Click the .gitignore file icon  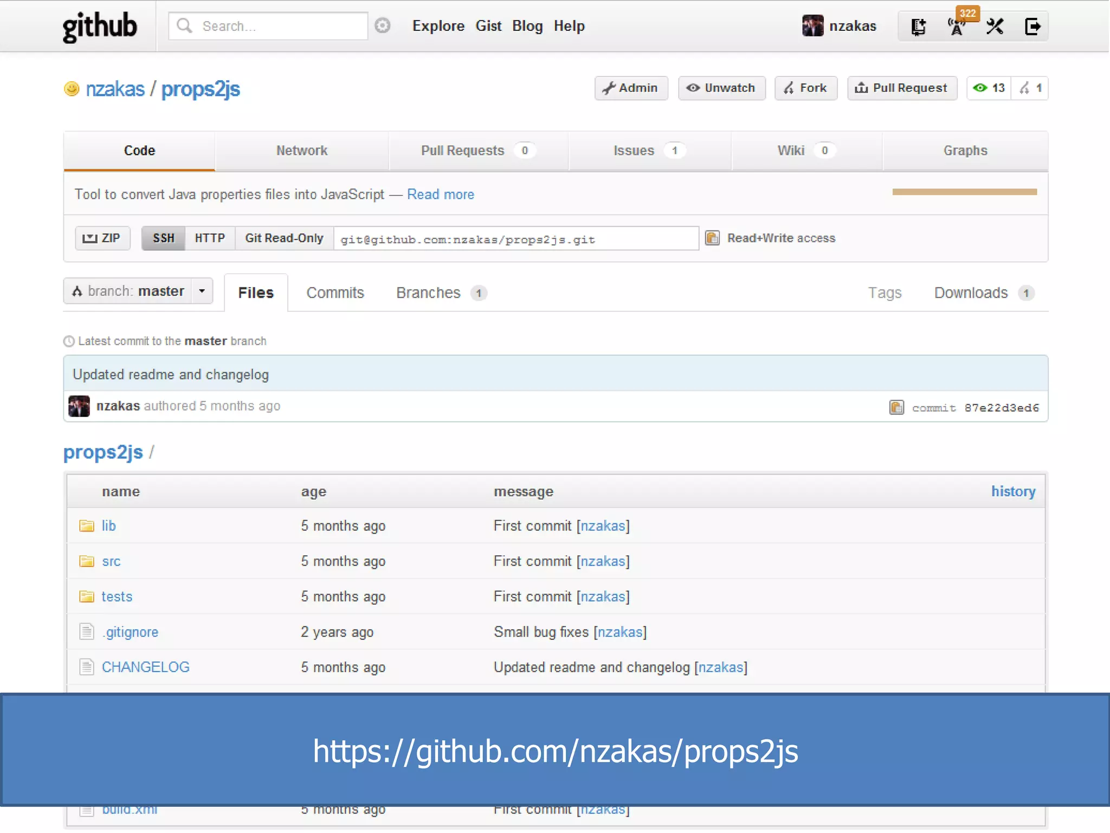pos(87,632)
